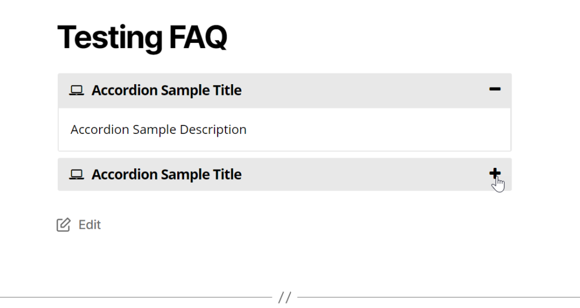Click the expanded accordion's title text
The height and width of the screenshot is (308, 580).
coord(167,90)
